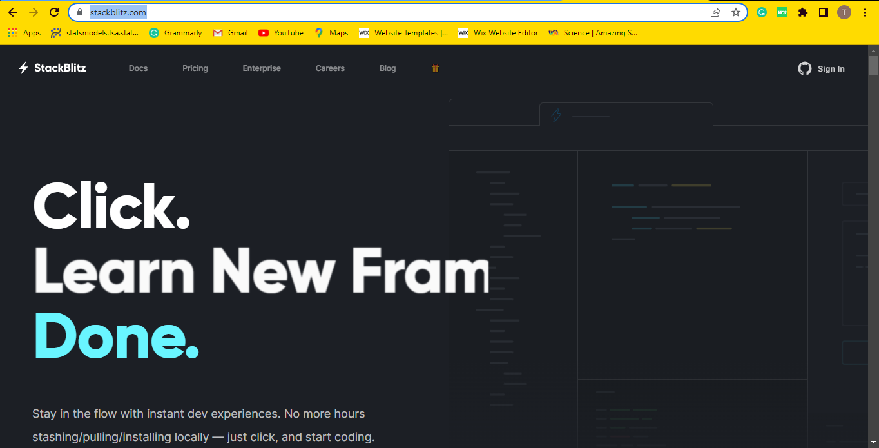The image size is (879, 448).
Task: Open the Science | Amazing S... bookmark
Action: pos(593,33)
